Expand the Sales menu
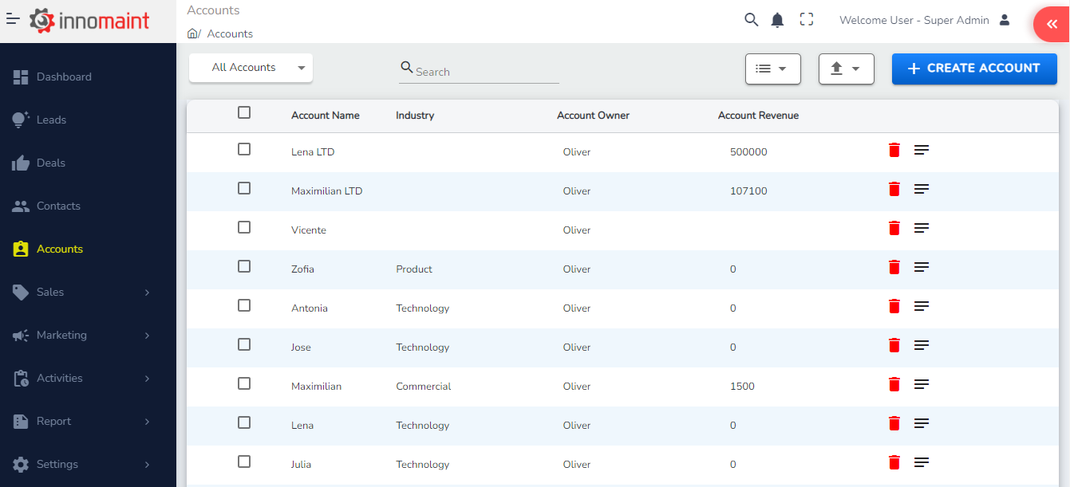Viewport: 1070px width, 487px height. coord(88,292)
